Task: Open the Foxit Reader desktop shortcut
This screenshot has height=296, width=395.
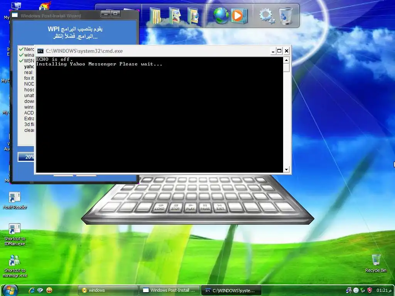Action: (x=15, y=200)
